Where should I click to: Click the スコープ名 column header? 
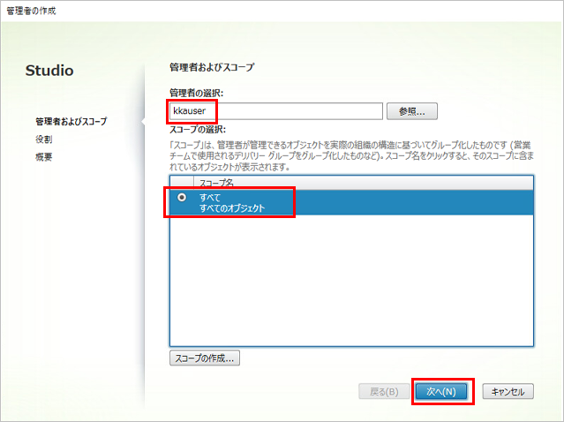coord(364,183)
